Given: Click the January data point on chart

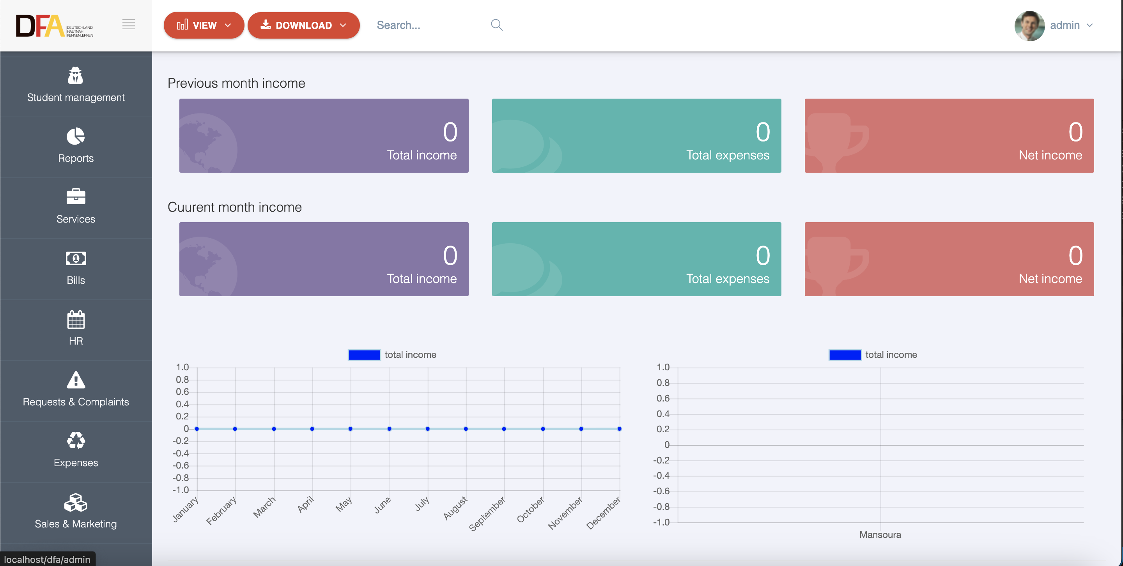Looking at the screenshot, I should (197, 429).
